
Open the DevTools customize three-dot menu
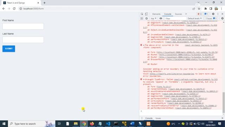click(x=218, y=14)
